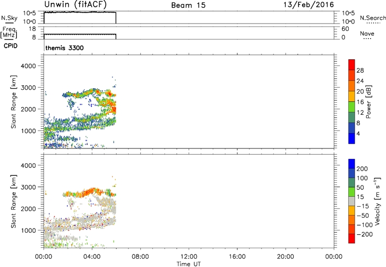Click the '3000' tick of the velocity panel
This screenshot has height=267, width=386.
[28, 187]
